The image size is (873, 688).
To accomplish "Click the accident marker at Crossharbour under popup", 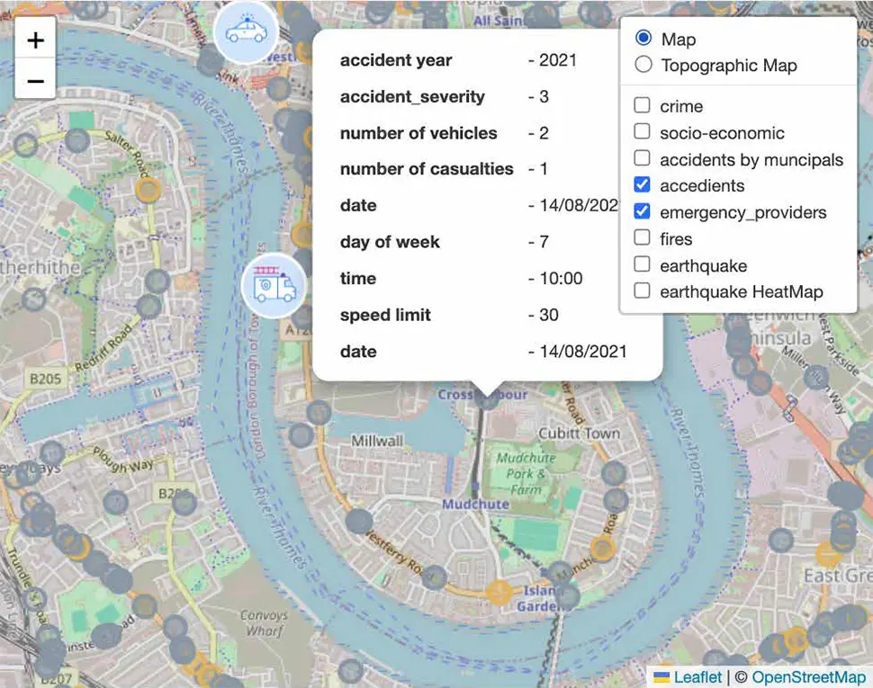I will point(487,398).
